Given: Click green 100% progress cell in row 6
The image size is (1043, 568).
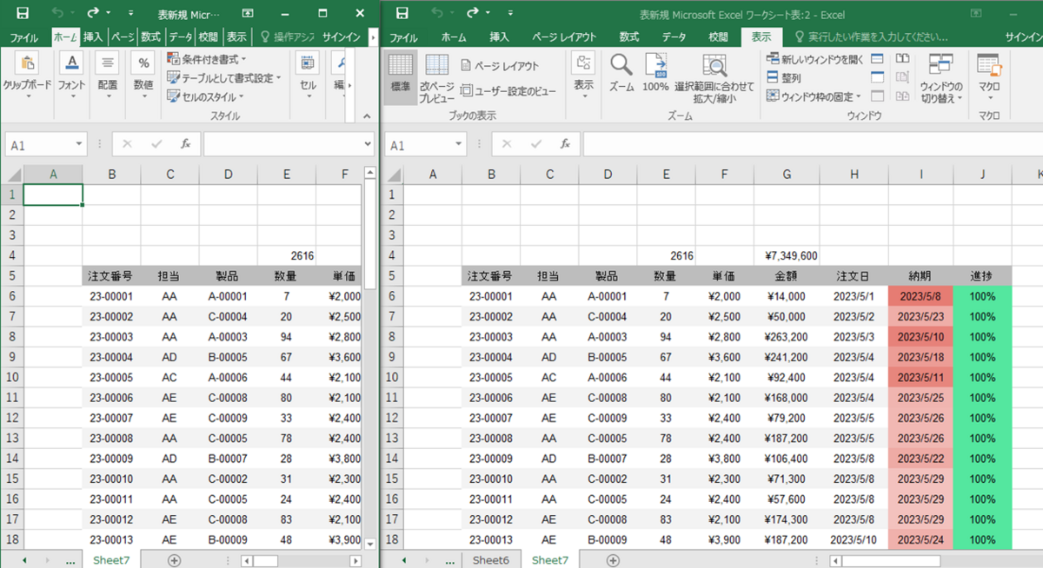Looking at the screenshot, I should click(983, 296).
